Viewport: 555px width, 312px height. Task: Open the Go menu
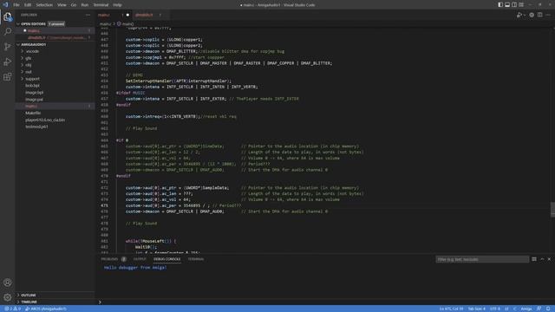click(x=73, y=5)
